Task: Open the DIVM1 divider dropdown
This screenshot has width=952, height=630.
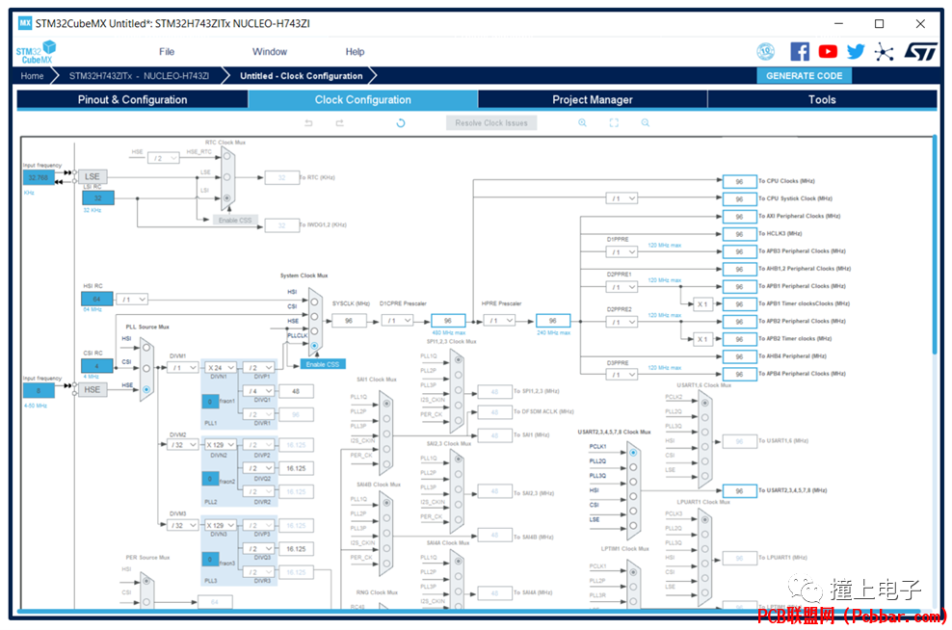Action: point(183,368)
